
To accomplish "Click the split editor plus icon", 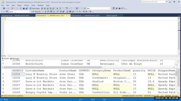I will tap(179, 18).
